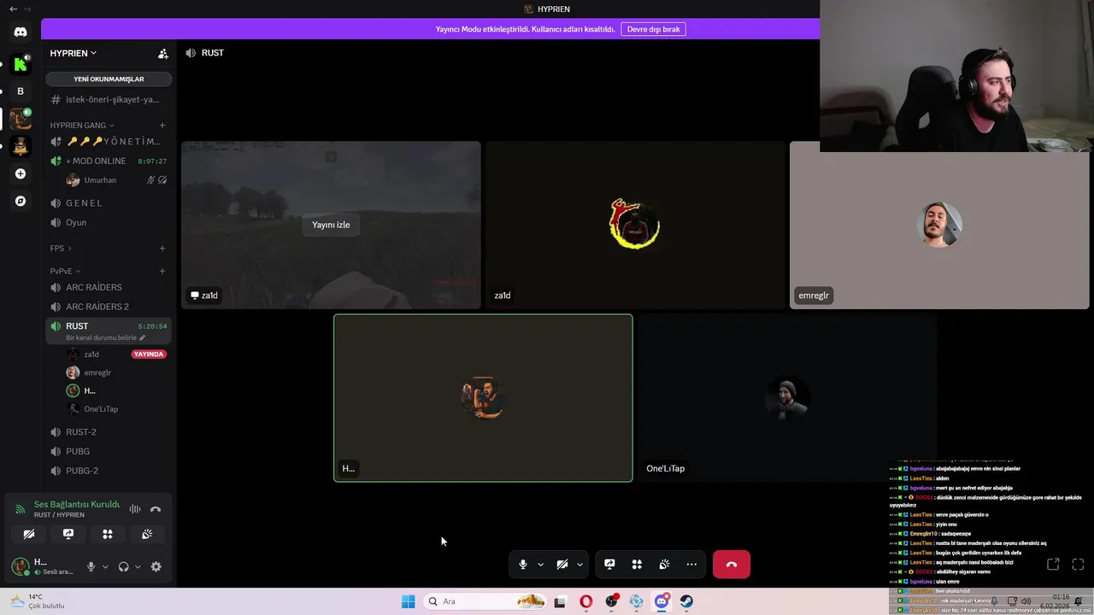This screenshot has width=1094, height=615.
Task: Click the invite people icon beside HYPRIEN
Action: pos(162,53)
